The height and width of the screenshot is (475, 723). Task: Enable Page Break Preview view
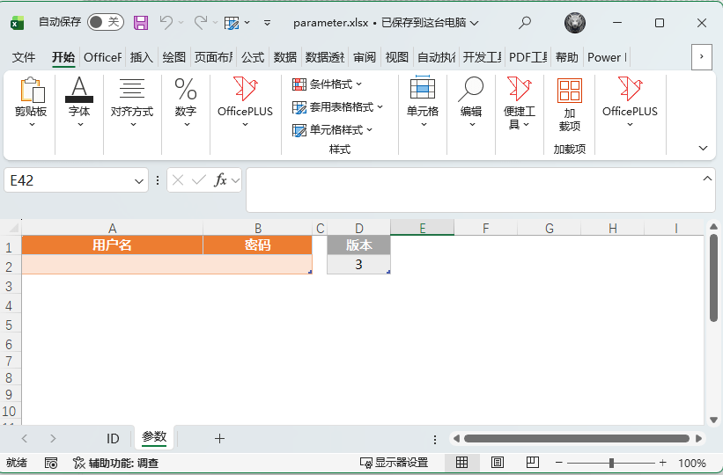coord(533,463)
